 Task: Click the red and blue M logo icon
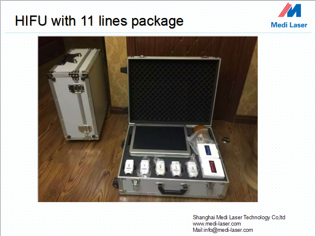pos(290,10)
